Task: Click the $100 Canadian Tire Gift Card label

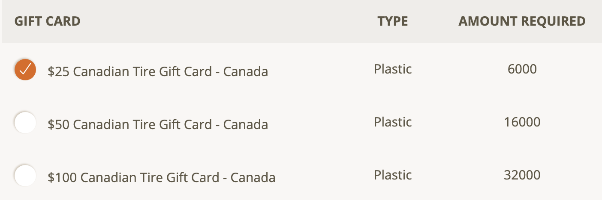Action: 162,177
